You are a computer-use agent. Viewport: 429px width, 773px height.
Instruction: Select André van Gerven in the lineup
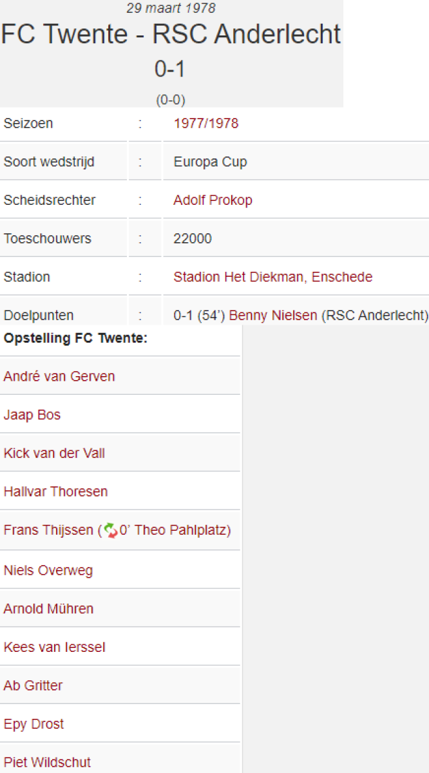(x=59, y=376)
